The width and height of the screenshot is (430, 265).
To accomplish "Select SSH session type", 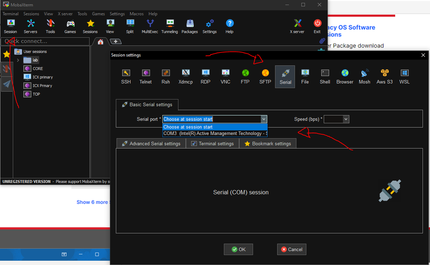I will (x=126, y=76).
